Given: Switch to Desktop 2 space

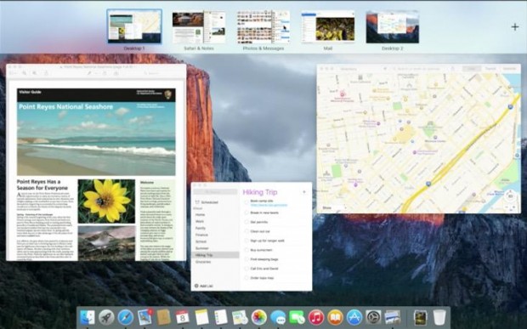Looking at the screenshot, I should (392, 26).
